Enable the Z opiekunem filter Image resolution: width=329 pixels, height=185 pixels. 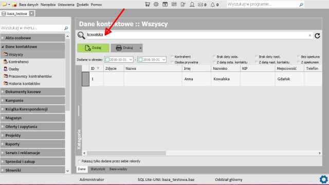(298, 62)
